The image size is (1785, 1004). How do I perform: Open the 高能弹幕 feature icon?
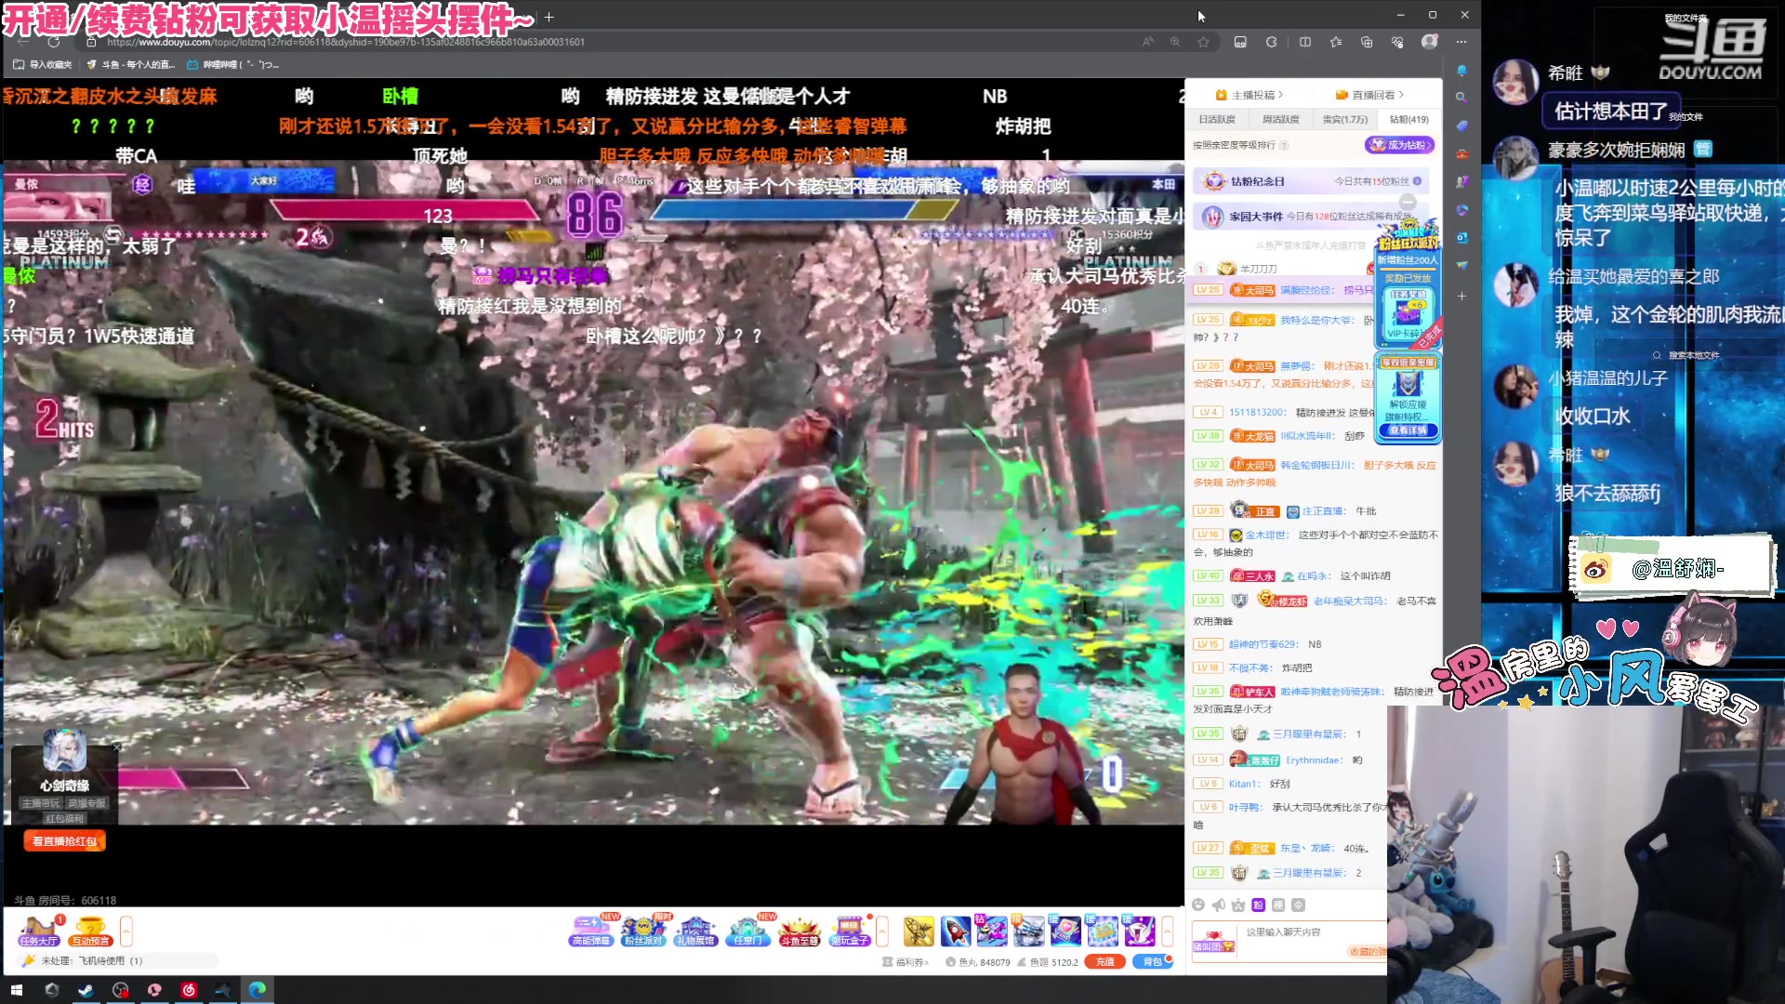click(591, 931)
